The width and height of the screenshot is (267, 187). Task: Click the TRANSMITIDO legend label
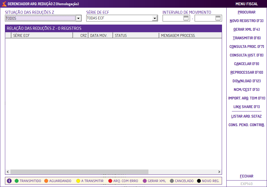pos(30,181)
